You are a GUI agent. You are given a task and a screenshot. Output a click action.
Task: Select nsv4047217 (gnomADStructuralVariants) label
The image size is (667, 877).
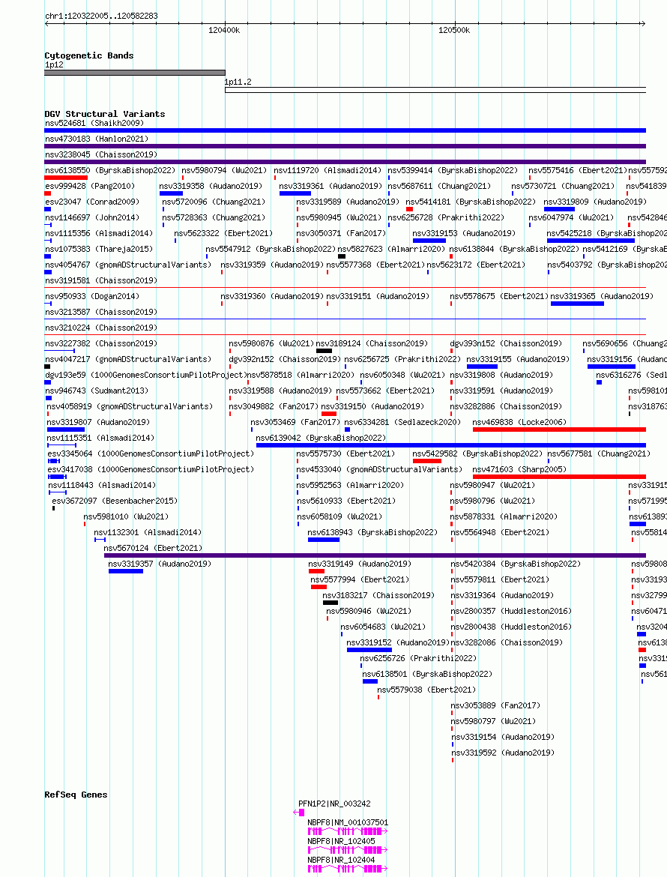[128, 358]
